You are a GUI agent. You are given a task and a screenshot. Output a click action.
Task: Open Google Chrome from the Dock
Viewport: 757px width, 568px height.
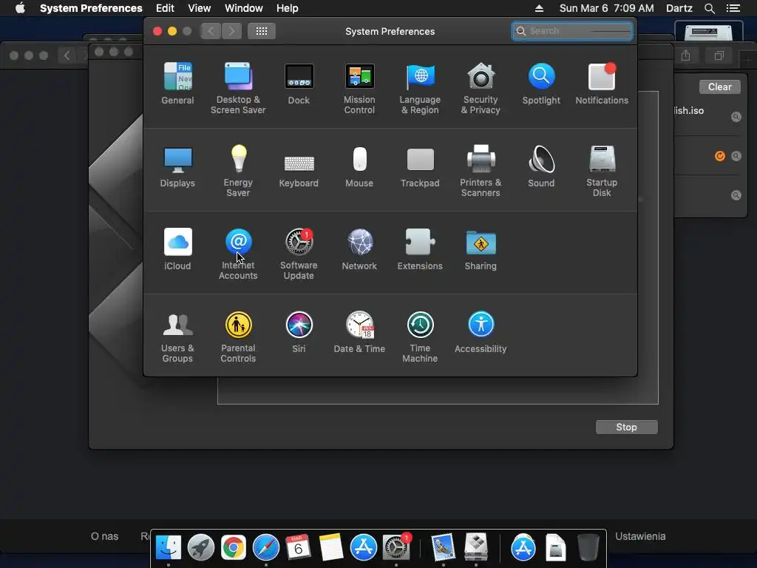(x=233, y=548)
